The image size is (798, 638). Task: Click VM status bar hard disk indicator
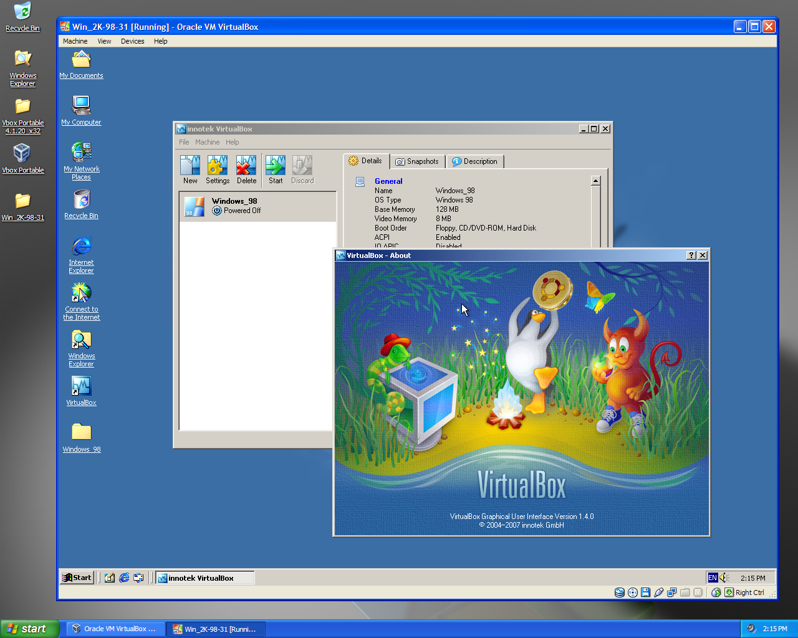point(620,593)
